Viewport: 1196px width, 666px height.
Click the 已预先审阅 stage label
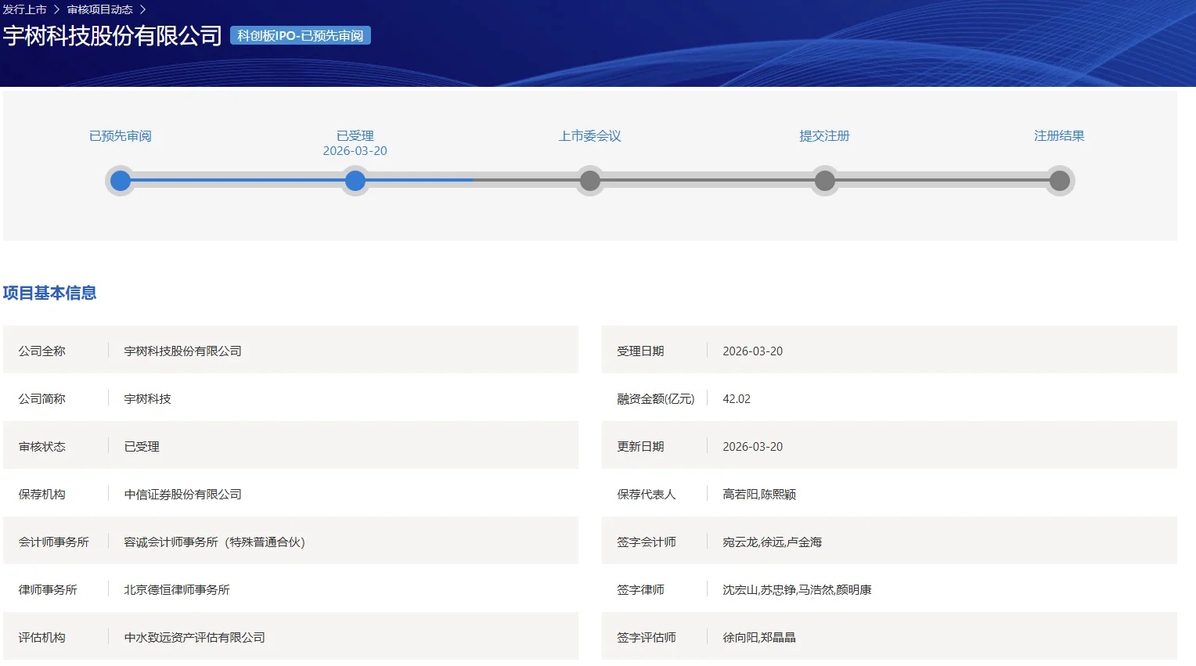(x=121, y=136)
